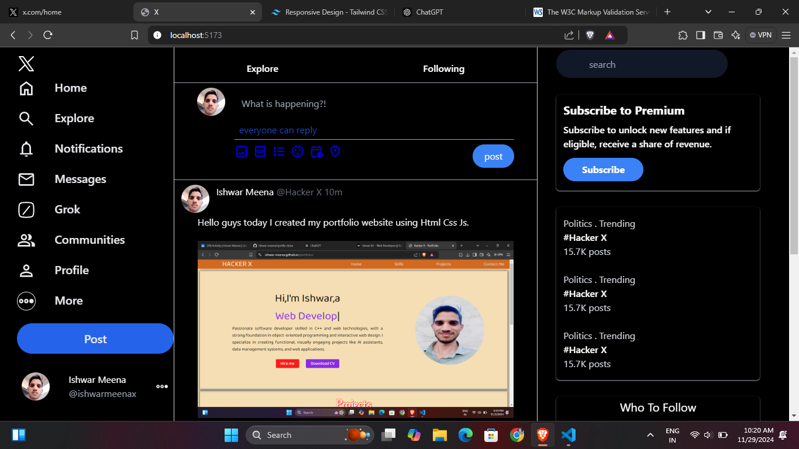Screen dimensions: 799x449
Task: Click the Windows taskbar Search box
Action: tap(310, 435)
